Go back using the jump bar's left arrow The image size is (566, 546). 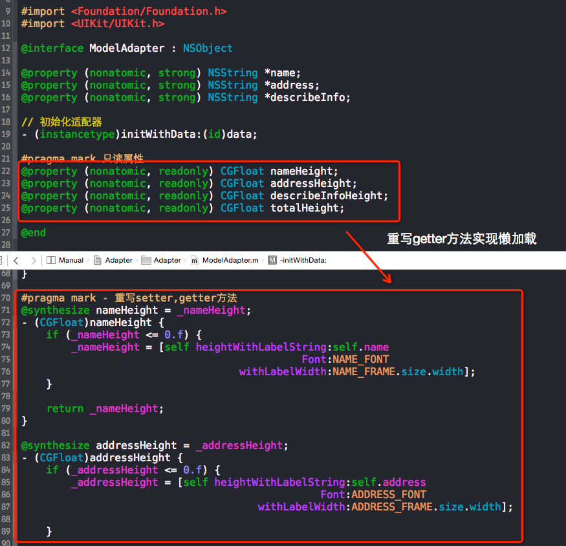click(x=16, y=260)
